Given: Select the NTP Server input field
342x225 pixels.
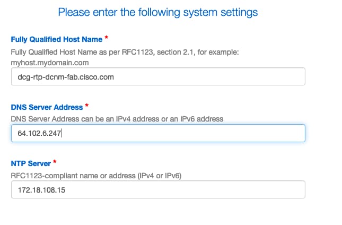Looking at the screenshot, I should [x=158, y=189].
